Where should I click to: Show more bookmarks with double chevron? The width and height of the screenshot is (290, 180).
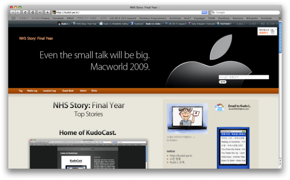[279, 18]
